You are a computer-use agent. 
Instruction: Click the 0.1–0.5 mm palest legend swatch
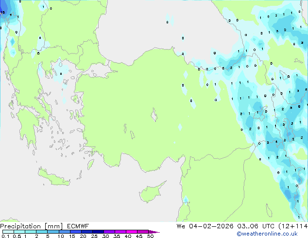(8, 232)
